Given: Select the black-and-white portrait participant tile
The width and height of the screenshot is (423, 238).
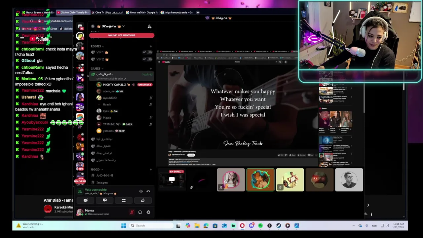Looking at the screenshot, I should 349,180.
